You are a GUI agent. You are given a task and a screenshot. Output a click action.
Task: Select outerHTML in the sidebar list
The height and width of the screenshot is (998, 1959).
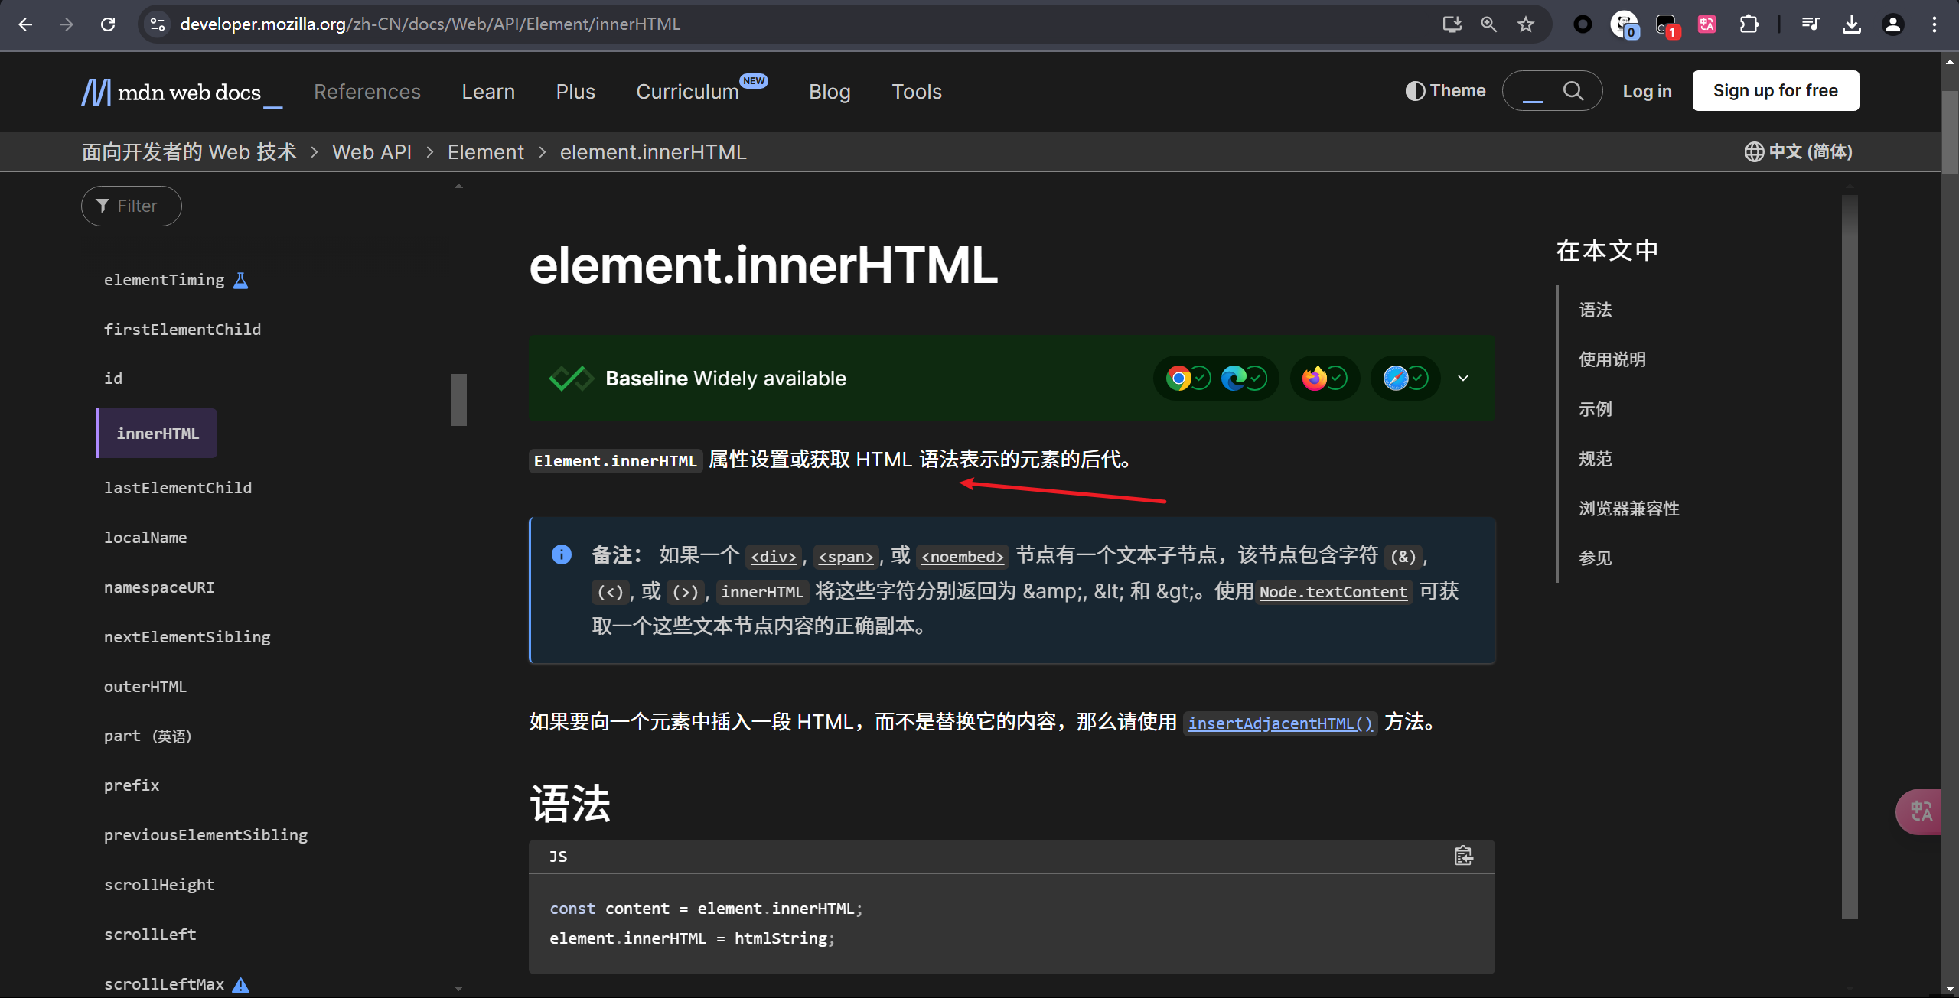pyautogui.click(x=145, y=687)
